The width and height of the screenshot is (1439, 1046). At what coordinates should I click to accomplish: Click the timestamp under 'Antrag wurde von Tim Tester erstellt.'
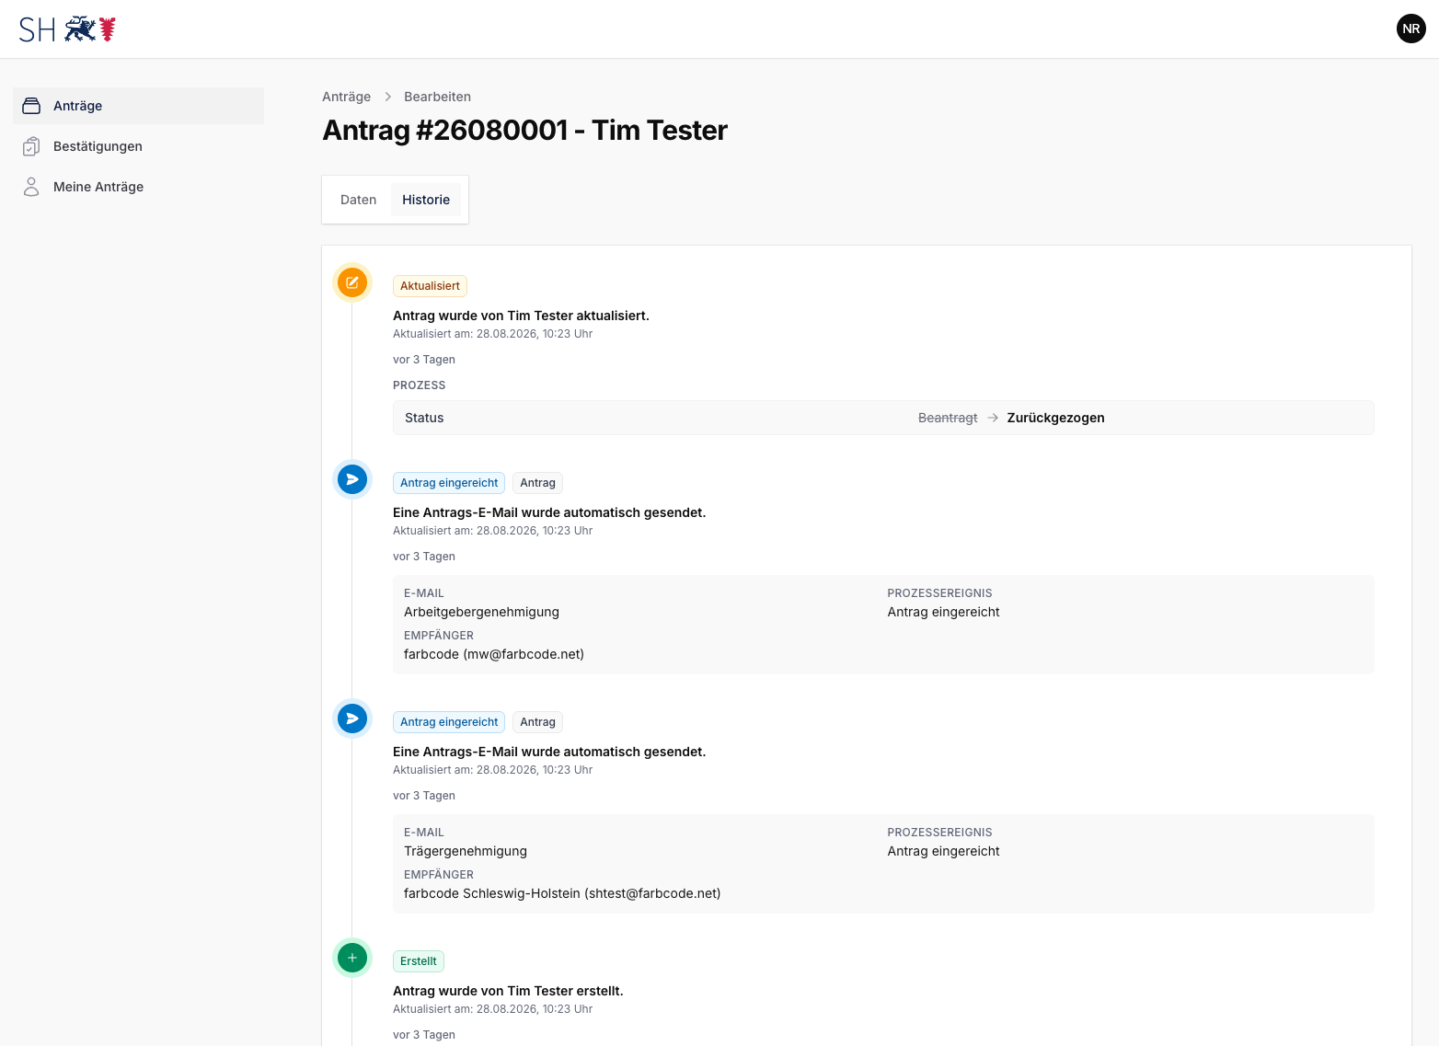click(492, 1009)
